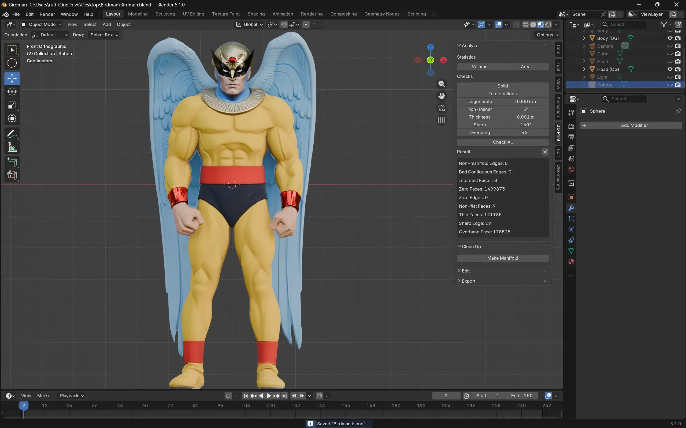Switch to the Shading workspace tab

click(256, 14)
